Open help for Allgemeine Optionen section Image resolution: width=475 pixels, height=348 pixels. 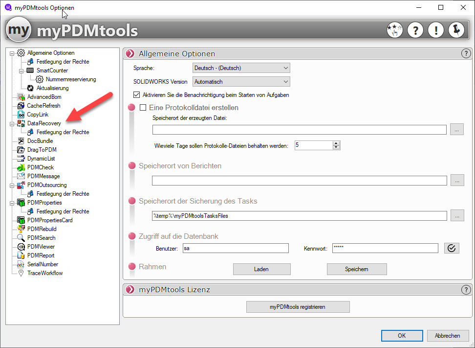click(x=466, y=54)
